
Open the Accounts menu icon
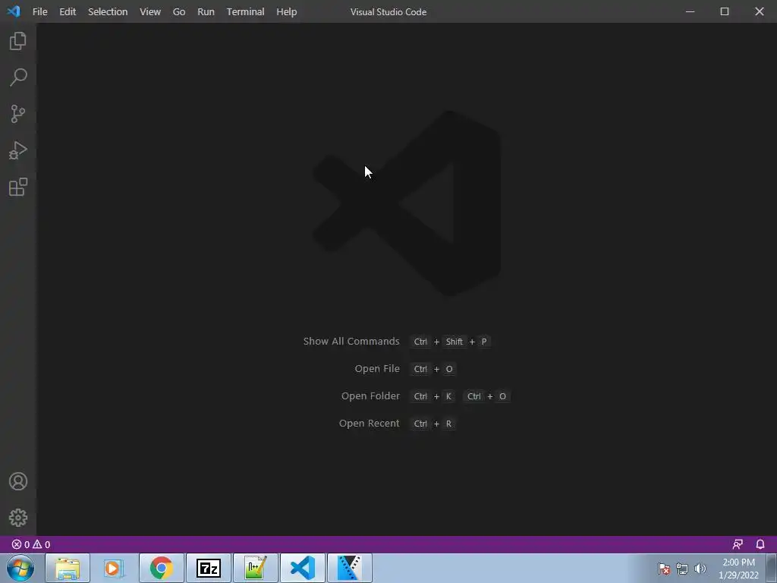tap(18, 481)
